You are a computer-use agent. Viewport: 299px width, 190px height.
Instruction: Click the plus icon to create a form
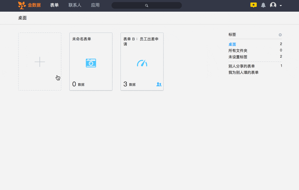40,62
